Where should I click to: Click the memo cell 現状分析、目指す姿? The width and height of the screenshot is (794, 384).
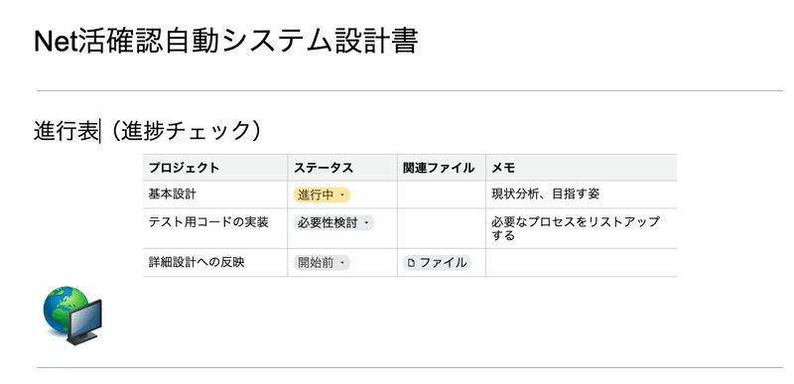point(582,194)
